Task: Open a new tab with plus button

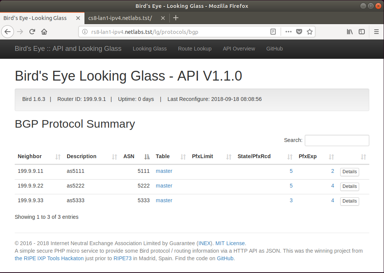Action: pos(176,18)
